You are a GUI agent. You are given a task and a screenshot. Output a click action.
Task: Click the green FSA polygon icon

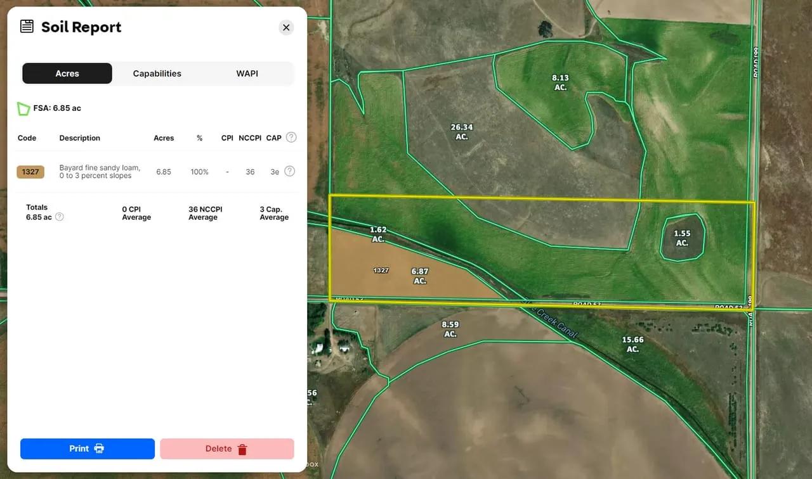tap(23, 108)
